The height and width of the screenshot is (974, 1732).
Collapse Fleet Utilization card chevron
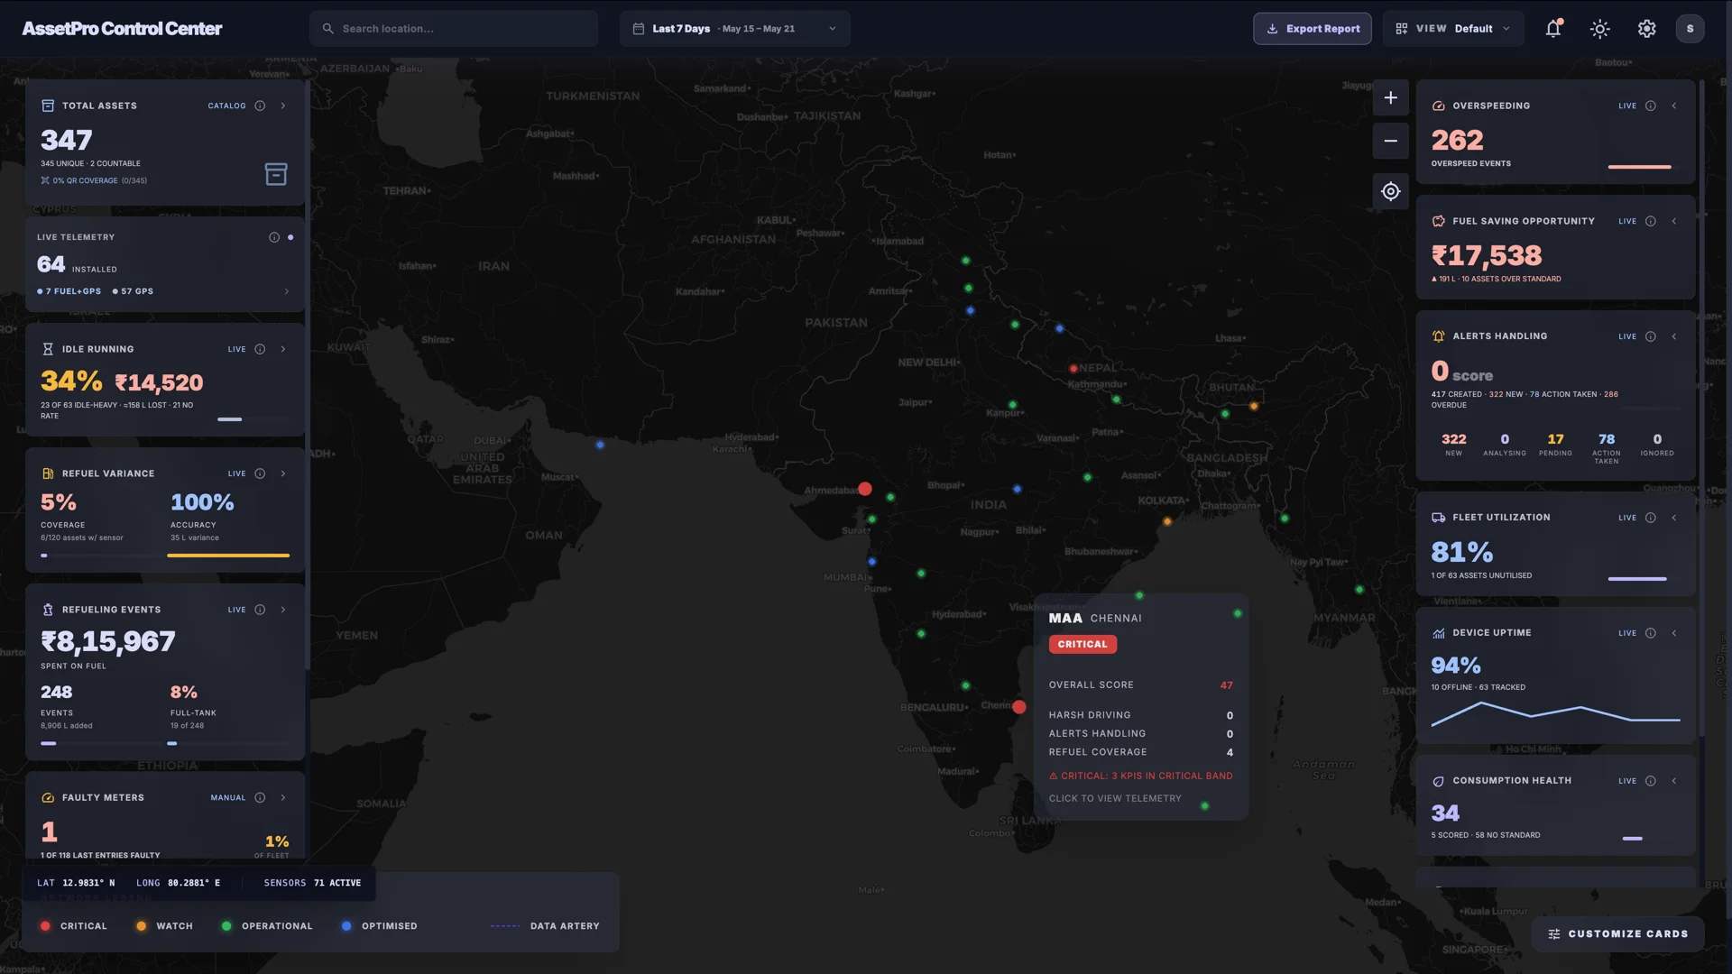click(x=1674, y=518)
